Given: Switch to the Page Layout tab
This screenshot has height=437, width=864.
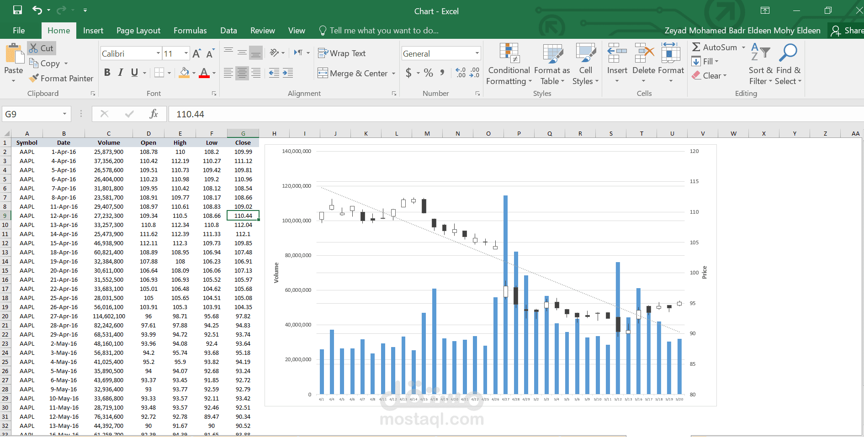Looking at the screenshot, I should [x=138, y=31].
